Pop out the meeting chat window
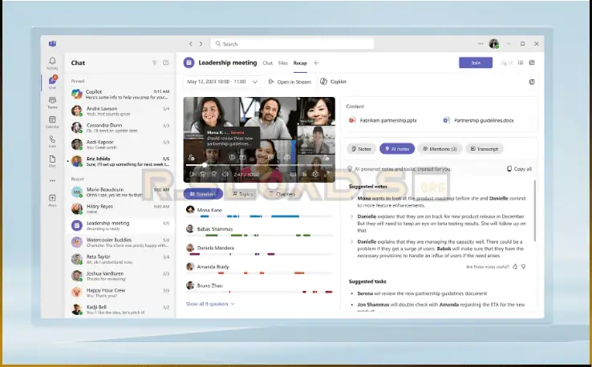The height and width of the screenshot is (367, 592). pyautogui.click(x=532, y=63)
